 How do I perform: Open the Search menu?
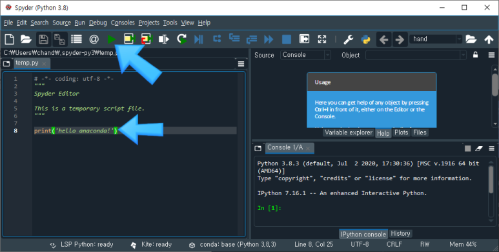pyautogui.click(x=39, y=23)
